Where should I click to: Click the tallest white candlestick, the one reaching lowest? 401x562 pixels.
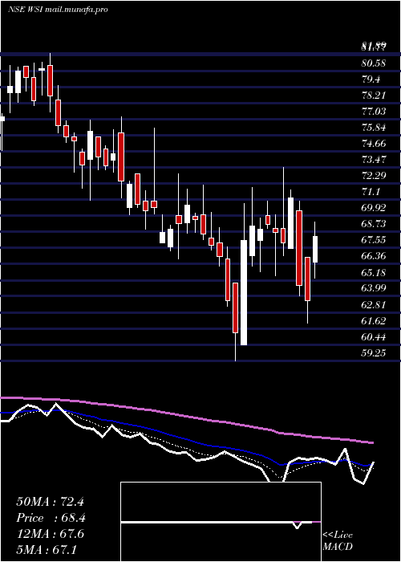[244, 292]
